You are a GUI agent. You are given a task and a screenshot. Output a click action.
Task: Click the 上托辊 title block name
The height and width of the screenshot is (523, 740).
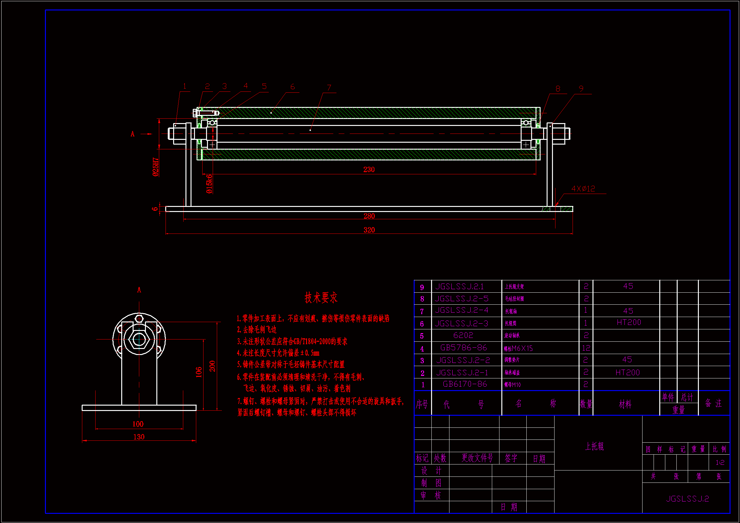[x=594, y=446]
